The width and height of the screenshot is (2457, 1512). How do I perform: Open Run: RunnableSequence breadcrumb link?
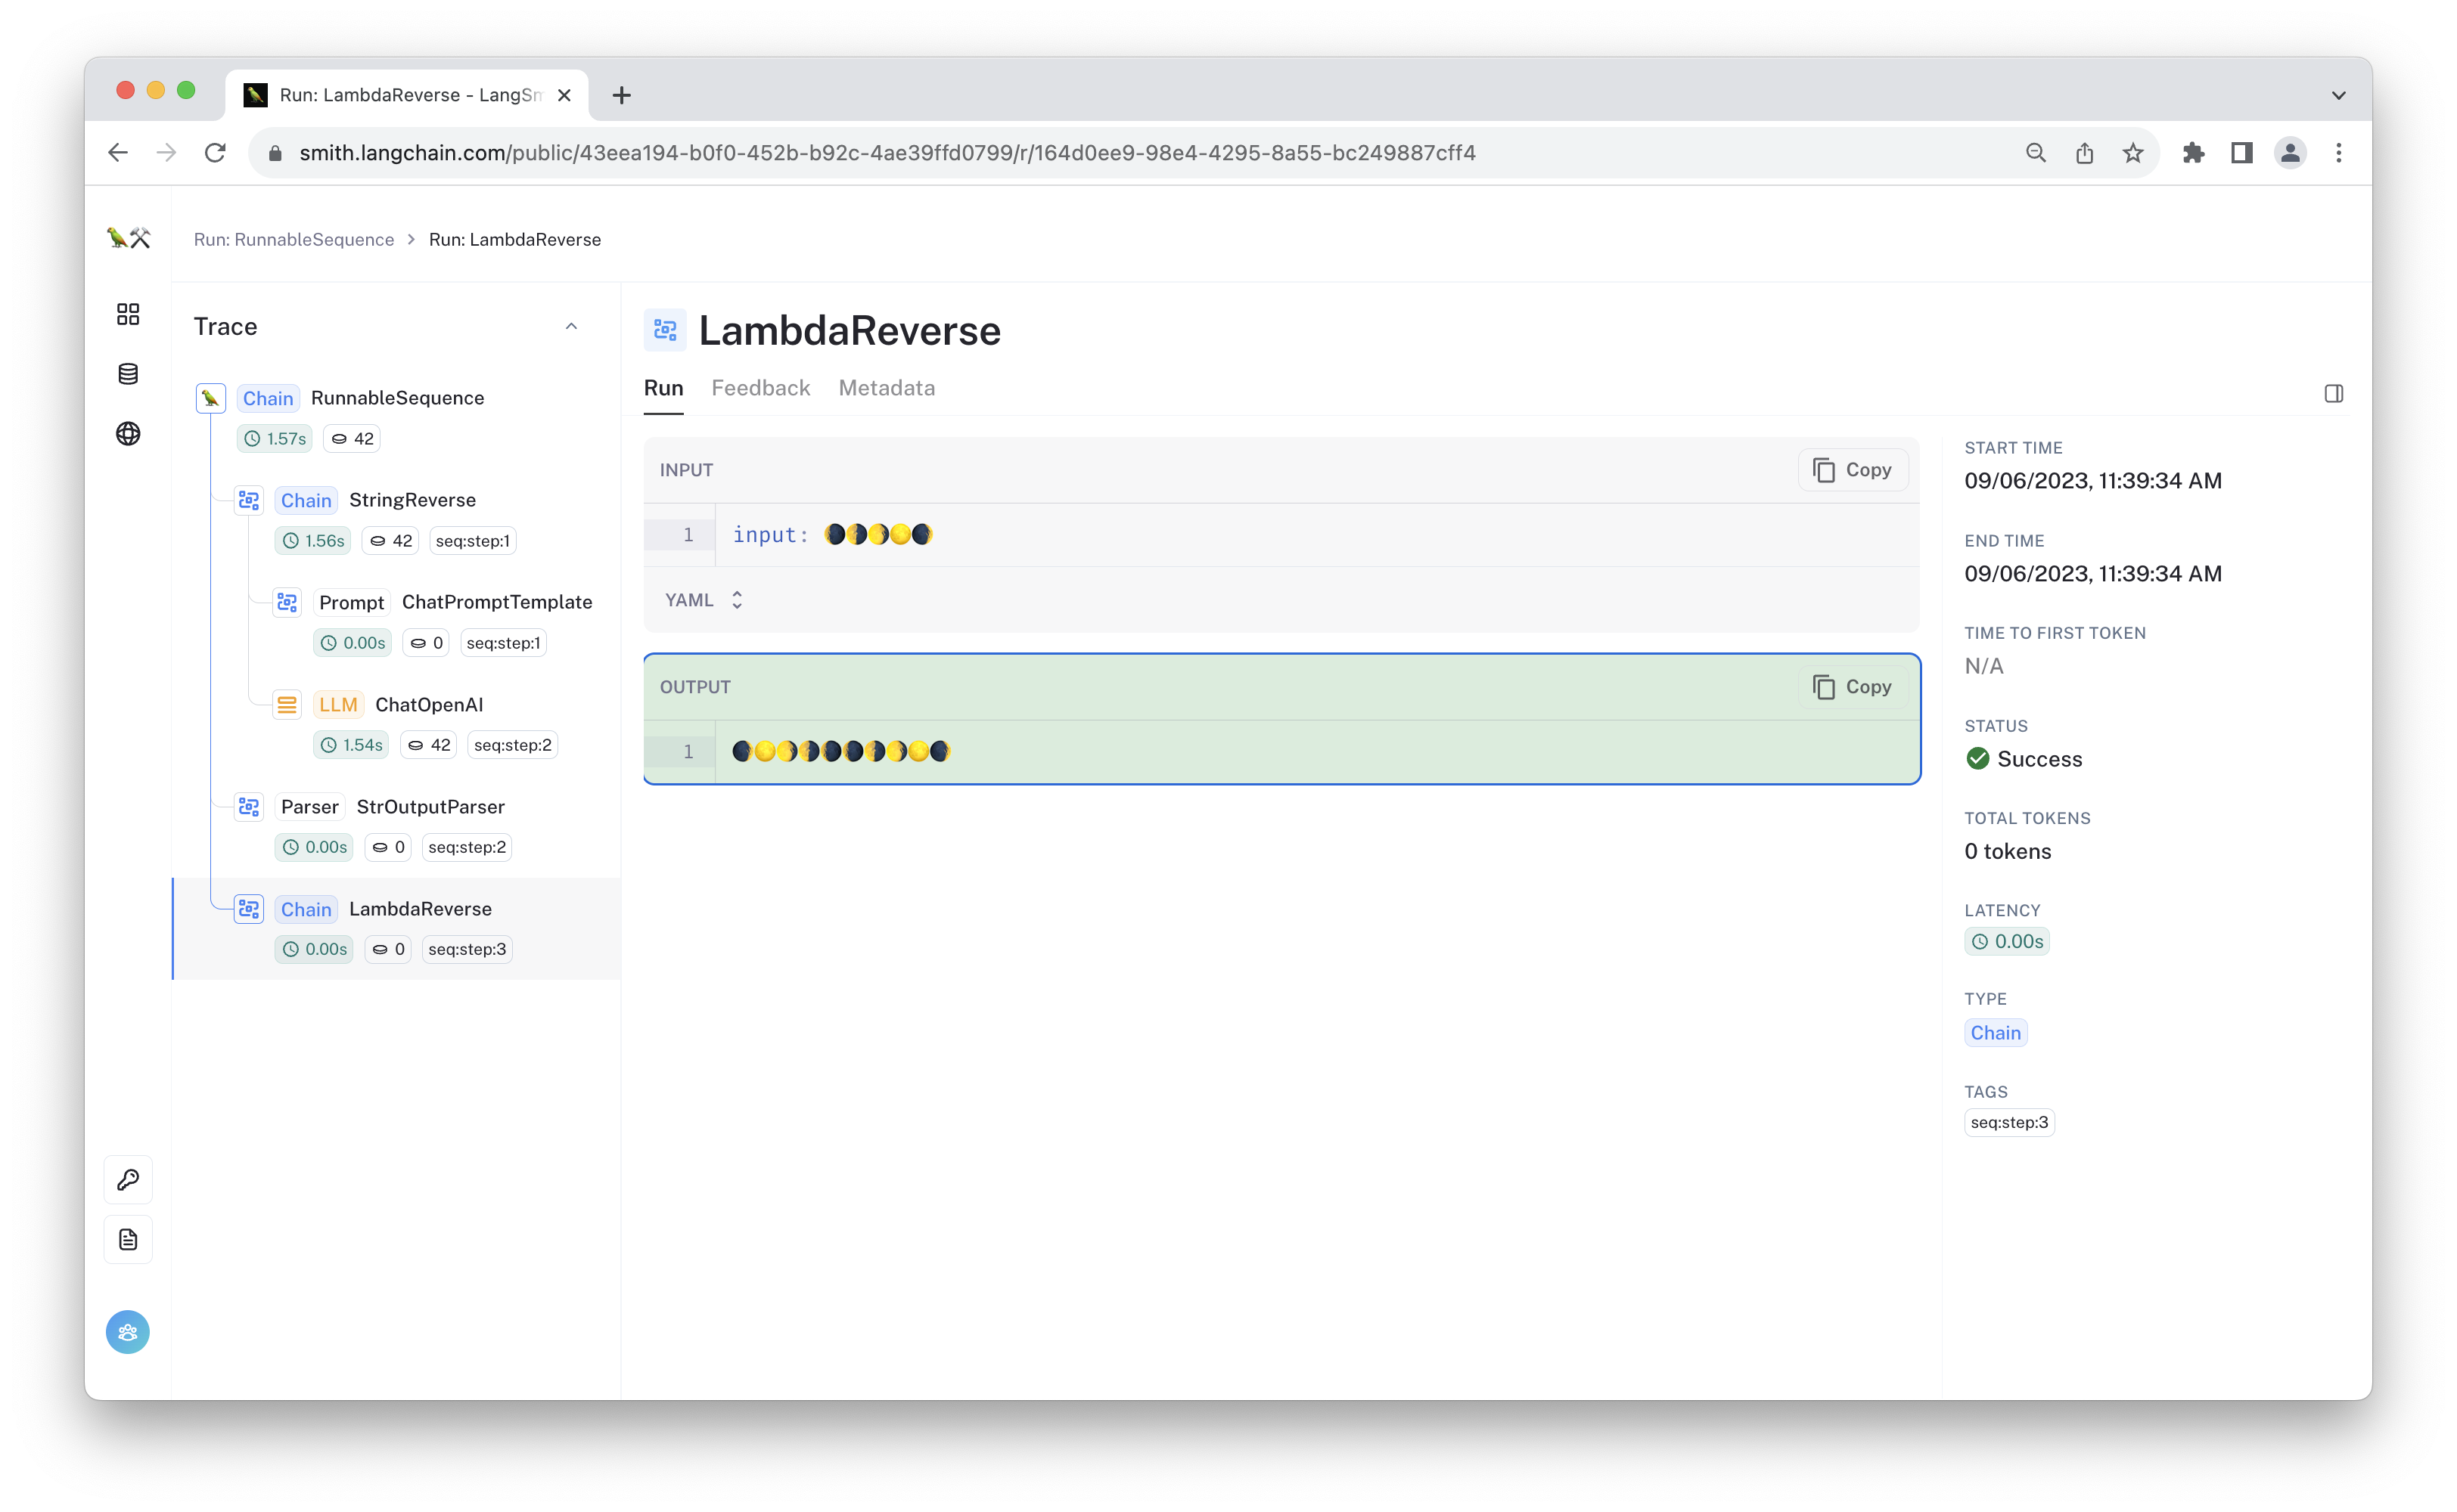pos(293,239)
